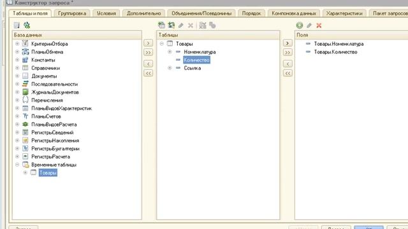Expand the Константы node

[x=17, y=60]
